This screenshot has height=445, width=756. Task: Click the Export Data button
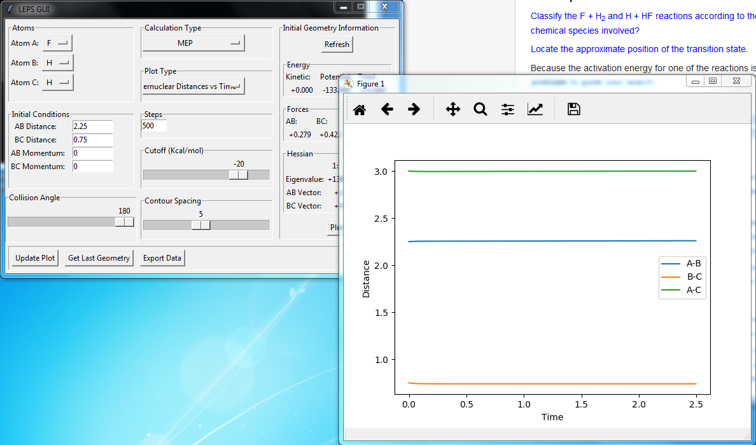(x=162, y=258)
